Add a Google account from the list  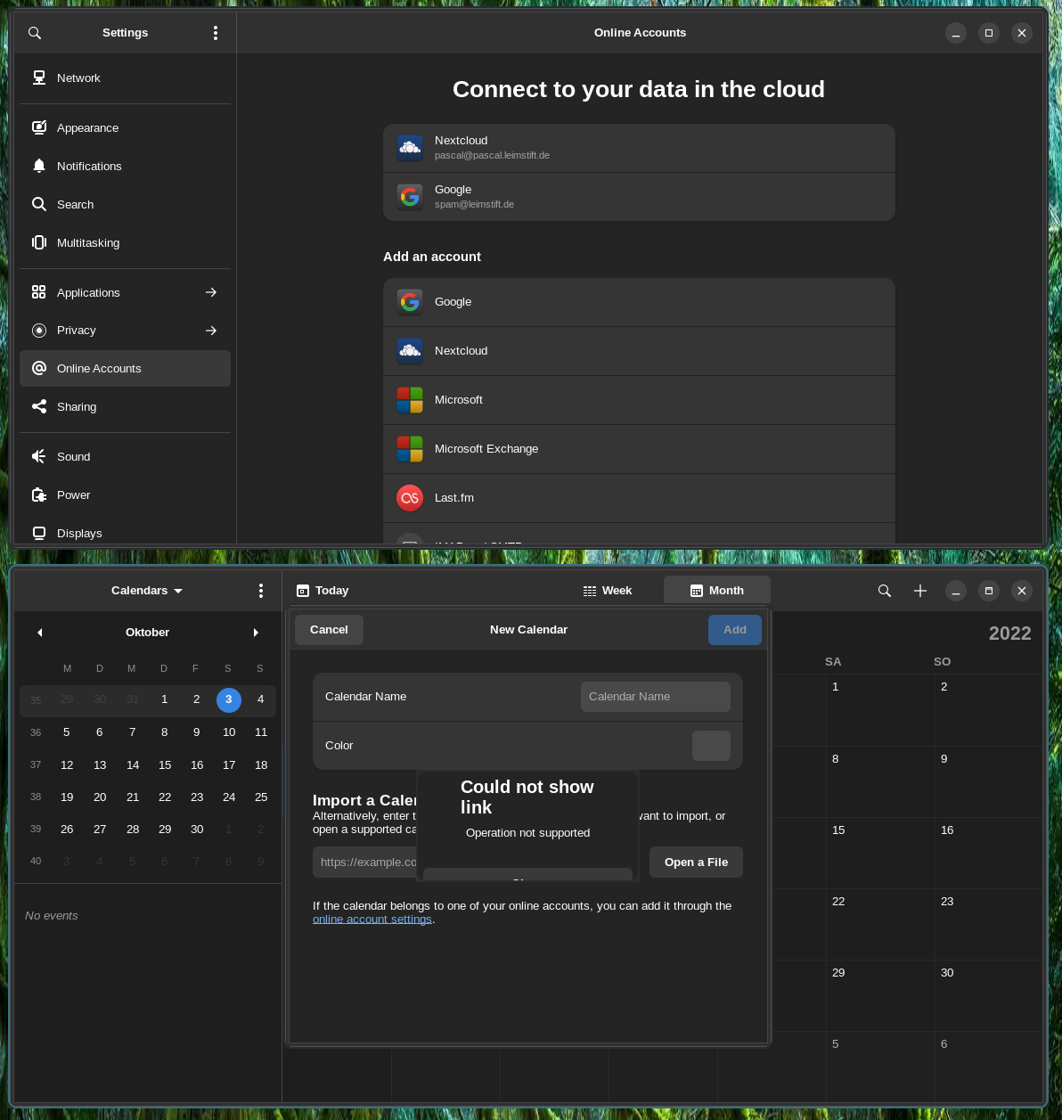pyautogui.click(x=639, y=302)
